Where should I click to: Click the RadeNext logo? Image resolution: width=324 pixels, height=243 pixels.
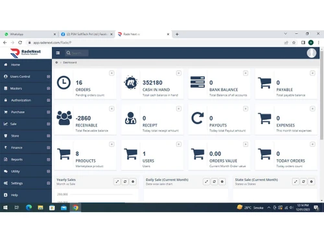pyautogui.click(x=25, y=52)
